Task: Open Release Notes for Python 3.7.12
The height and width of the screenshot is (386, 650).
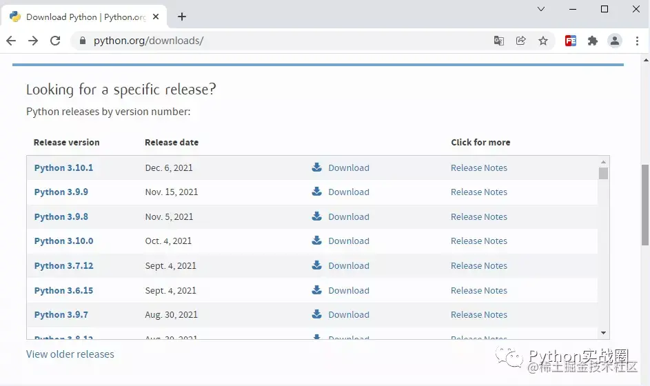Action: click(479, 266)
